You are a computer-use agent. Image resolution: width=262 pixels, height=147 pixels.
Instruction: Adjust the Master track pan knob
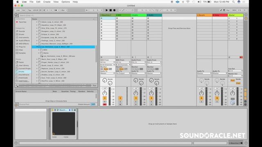[233, 93]
